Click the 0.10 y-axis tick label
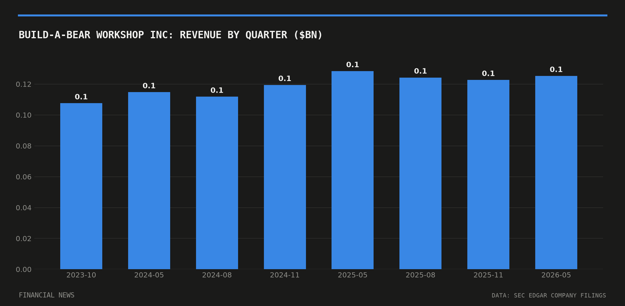The height and width of the screenshot is (306, 625). tap(24, 115)
